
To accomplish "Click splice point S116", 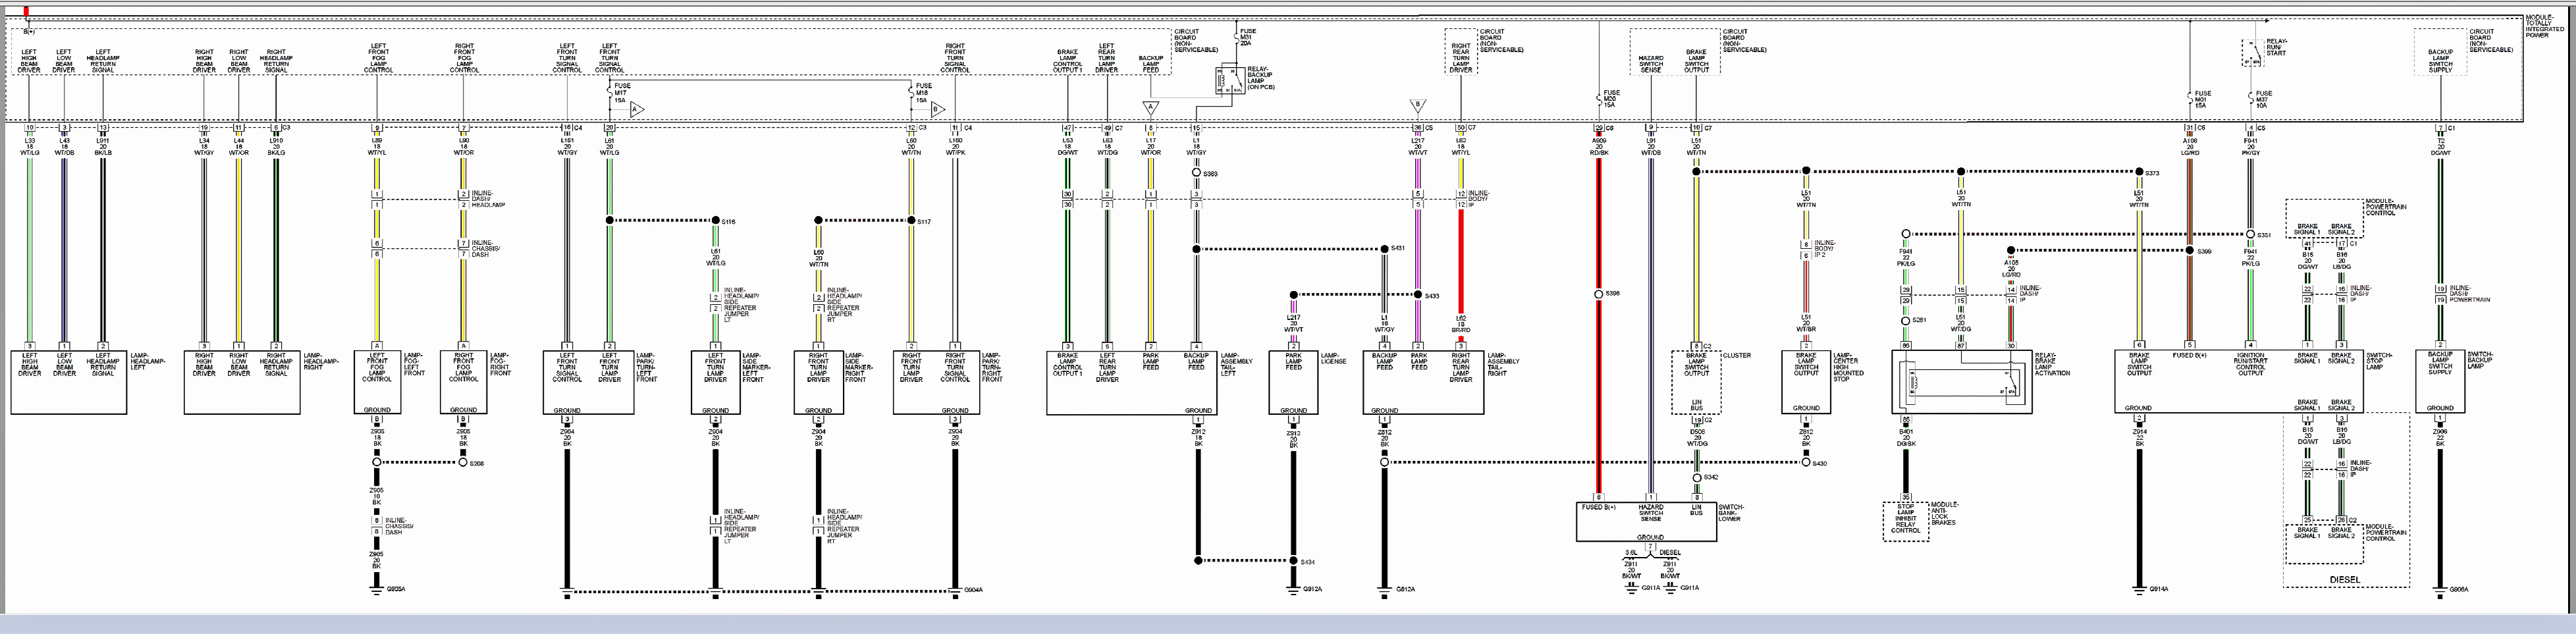I will [716, 221].
